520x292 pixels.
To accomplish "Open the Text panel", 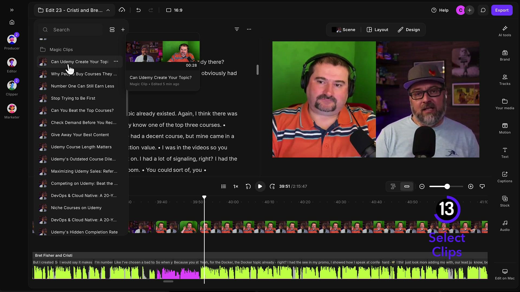I will 505,153.
